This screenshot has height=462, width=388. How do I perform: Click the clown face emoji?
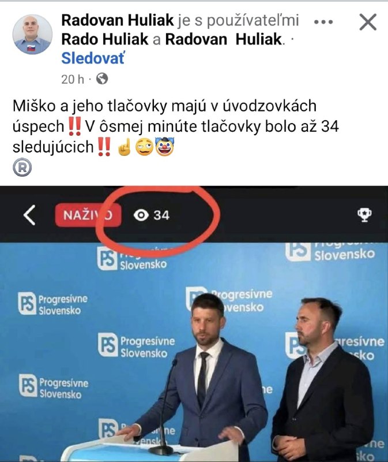165,147
